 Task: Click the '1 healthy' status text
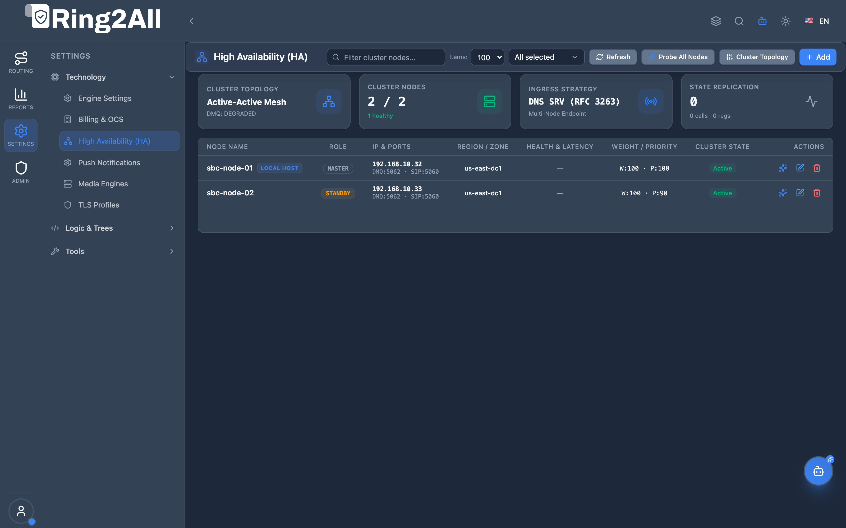[380, 116]
